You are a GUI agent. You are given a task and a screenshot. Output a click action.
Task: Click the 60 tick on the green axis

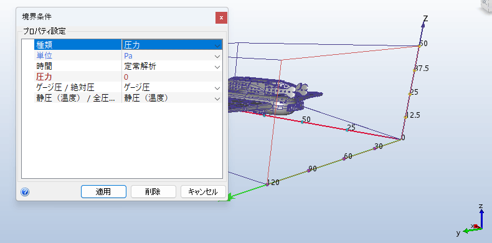point(348,156)
